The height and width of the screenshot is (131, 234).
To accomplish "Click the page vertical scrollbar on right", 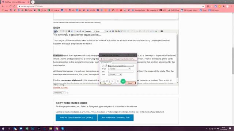I will 233,61.
